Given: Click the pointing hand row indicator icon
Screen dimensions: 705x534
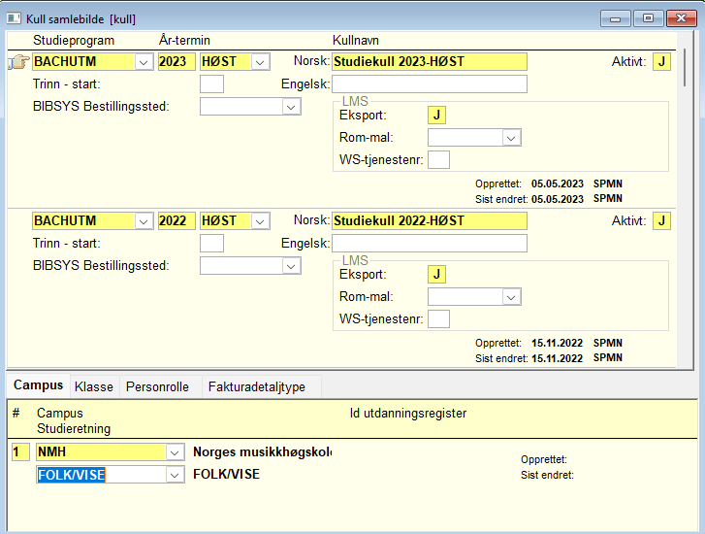Looking at the screenshot, I should click(18, 62).
